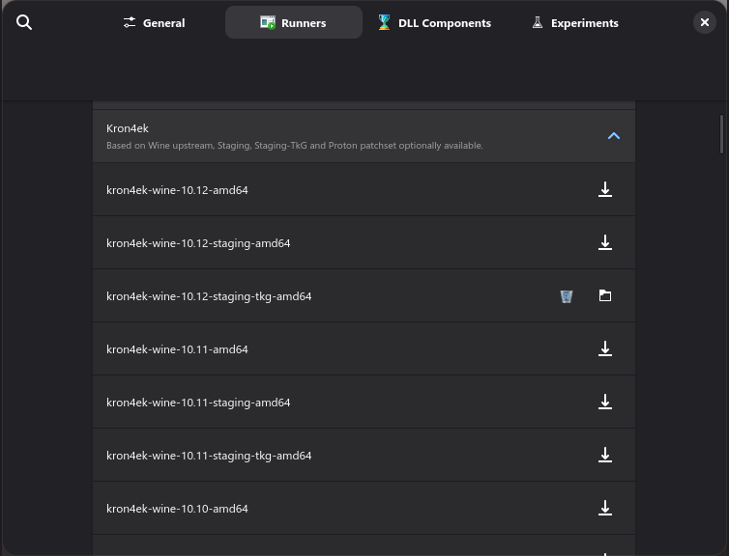Viewport: 729px width, 556px height.
Task: Download kron4ek-wine-10.12-staging-amd64 runner
Action: 605,243
